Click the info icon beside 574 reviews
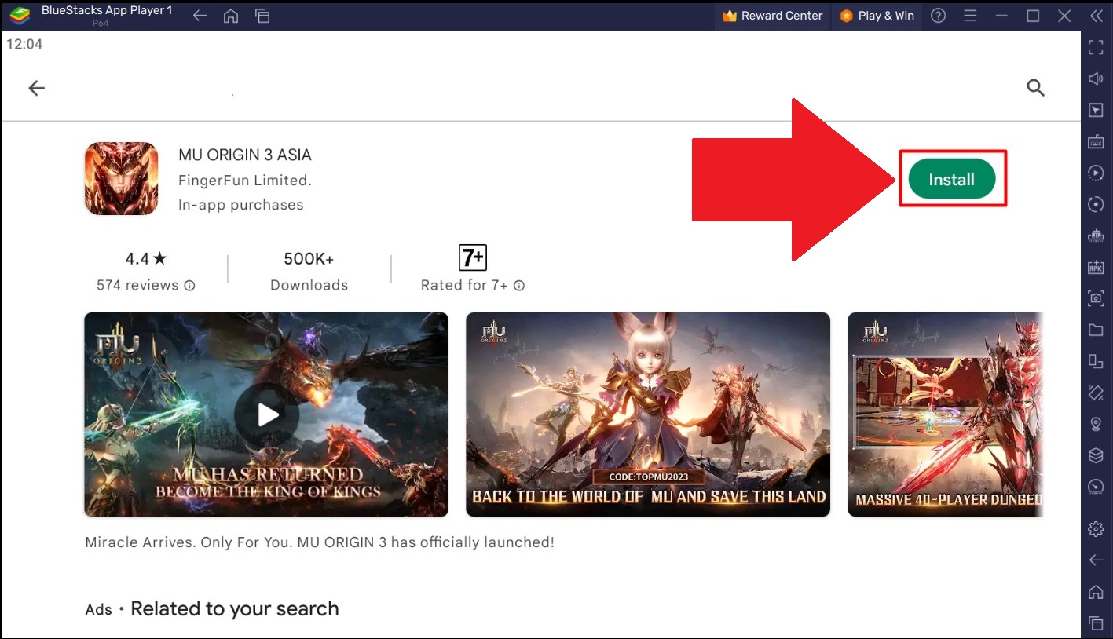Viewport: 1113px width, 639px height. click(x=189, y=286)
